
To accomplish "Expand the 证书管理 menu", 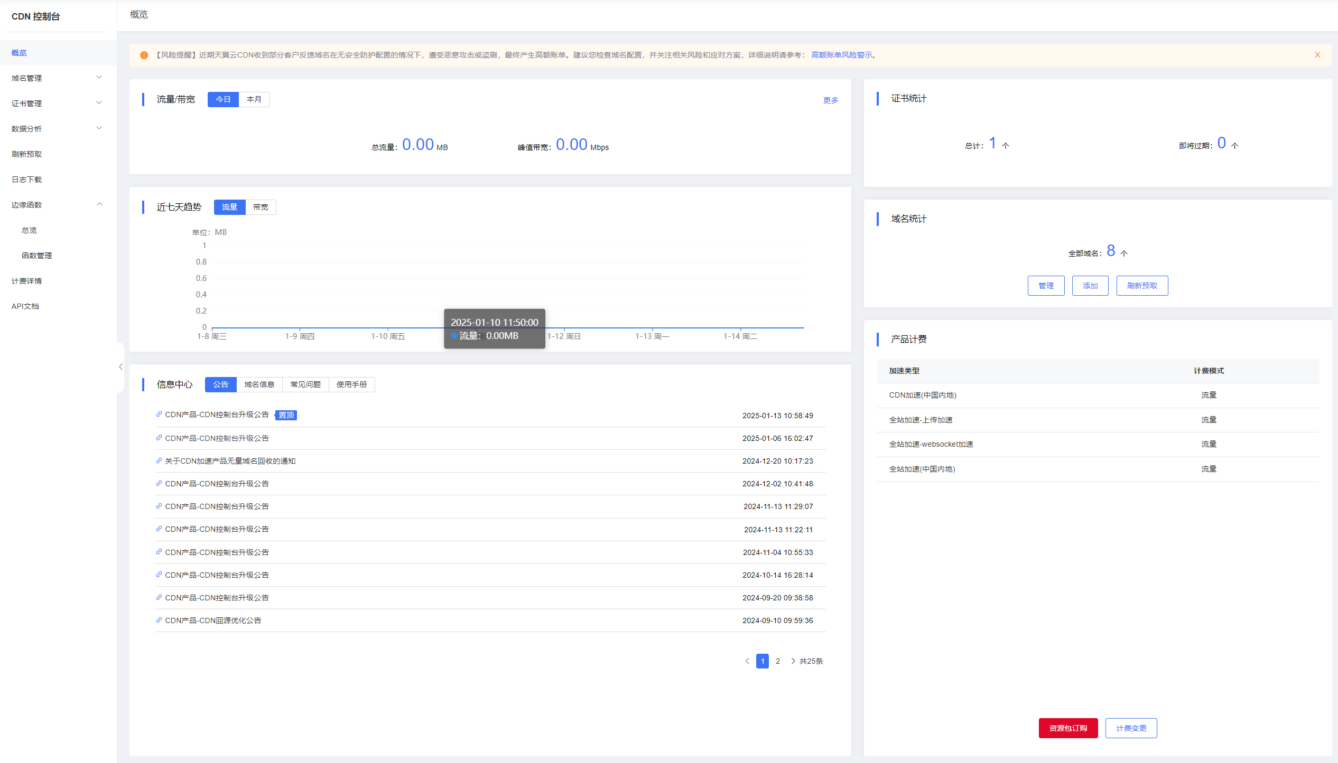I will tap(58, 103).
